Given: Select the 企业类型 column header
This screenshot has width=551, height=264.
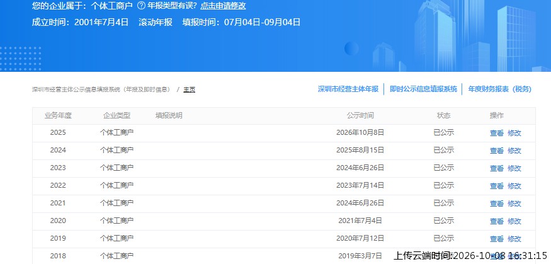Looking at the screenshot, I should 116,115.
